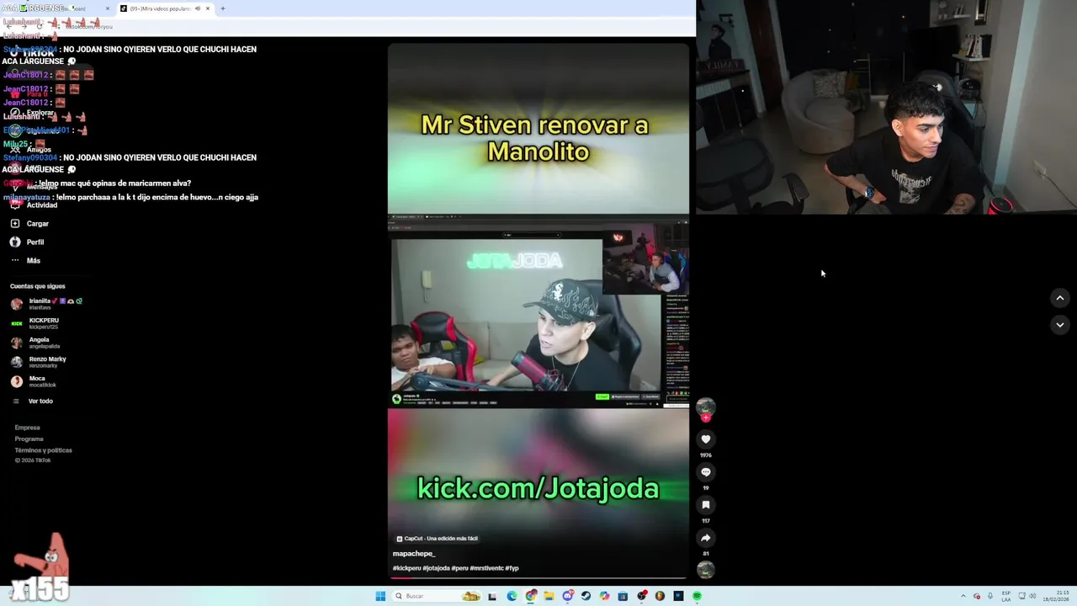
Task: Open followed account KICKPERU
Action: 35,323
